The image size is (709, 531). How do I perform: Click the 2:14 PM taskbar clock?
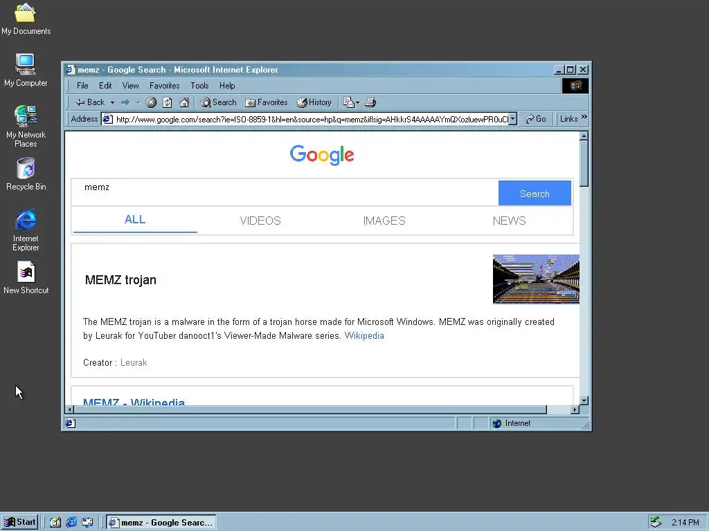click(x=685, y=523)
